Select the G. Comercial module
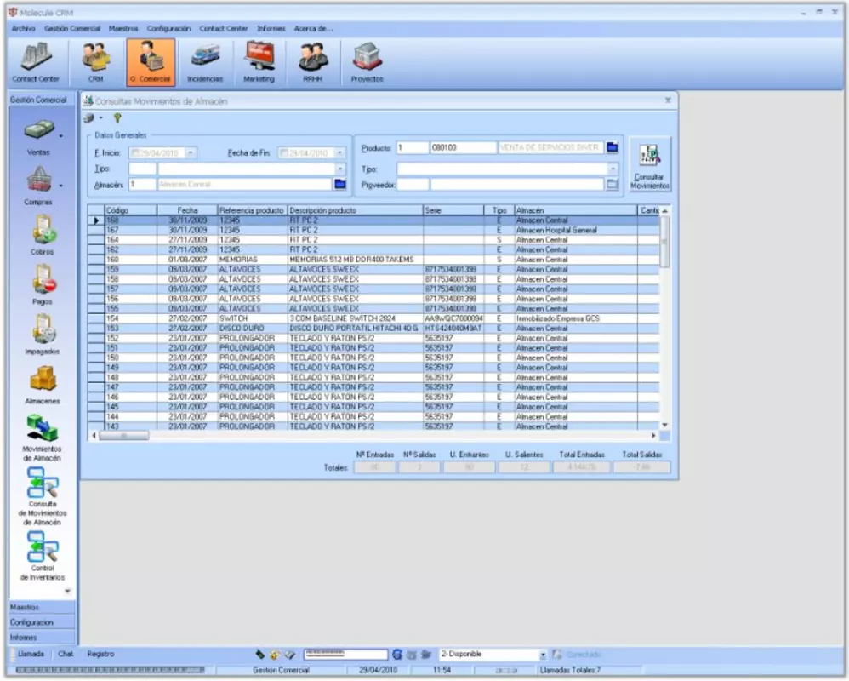Image resolution: width=849 pixels, height=681 pixels. pyautogui.click(x=151, y=62)
